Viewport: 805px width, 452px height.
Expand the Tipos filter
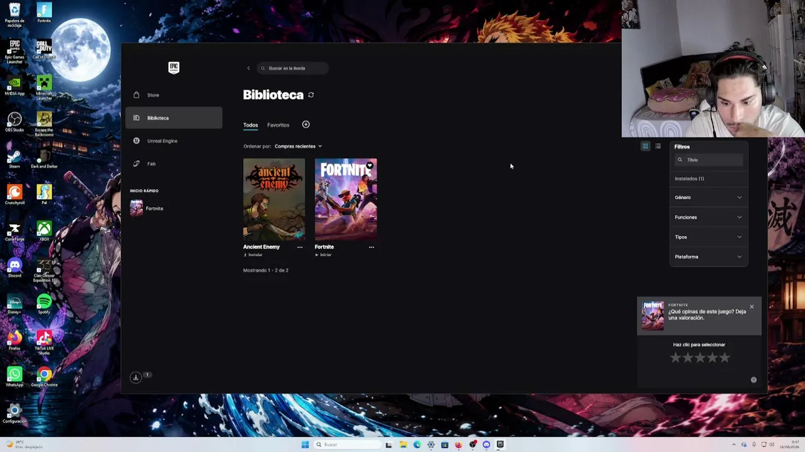coord(708,237)
